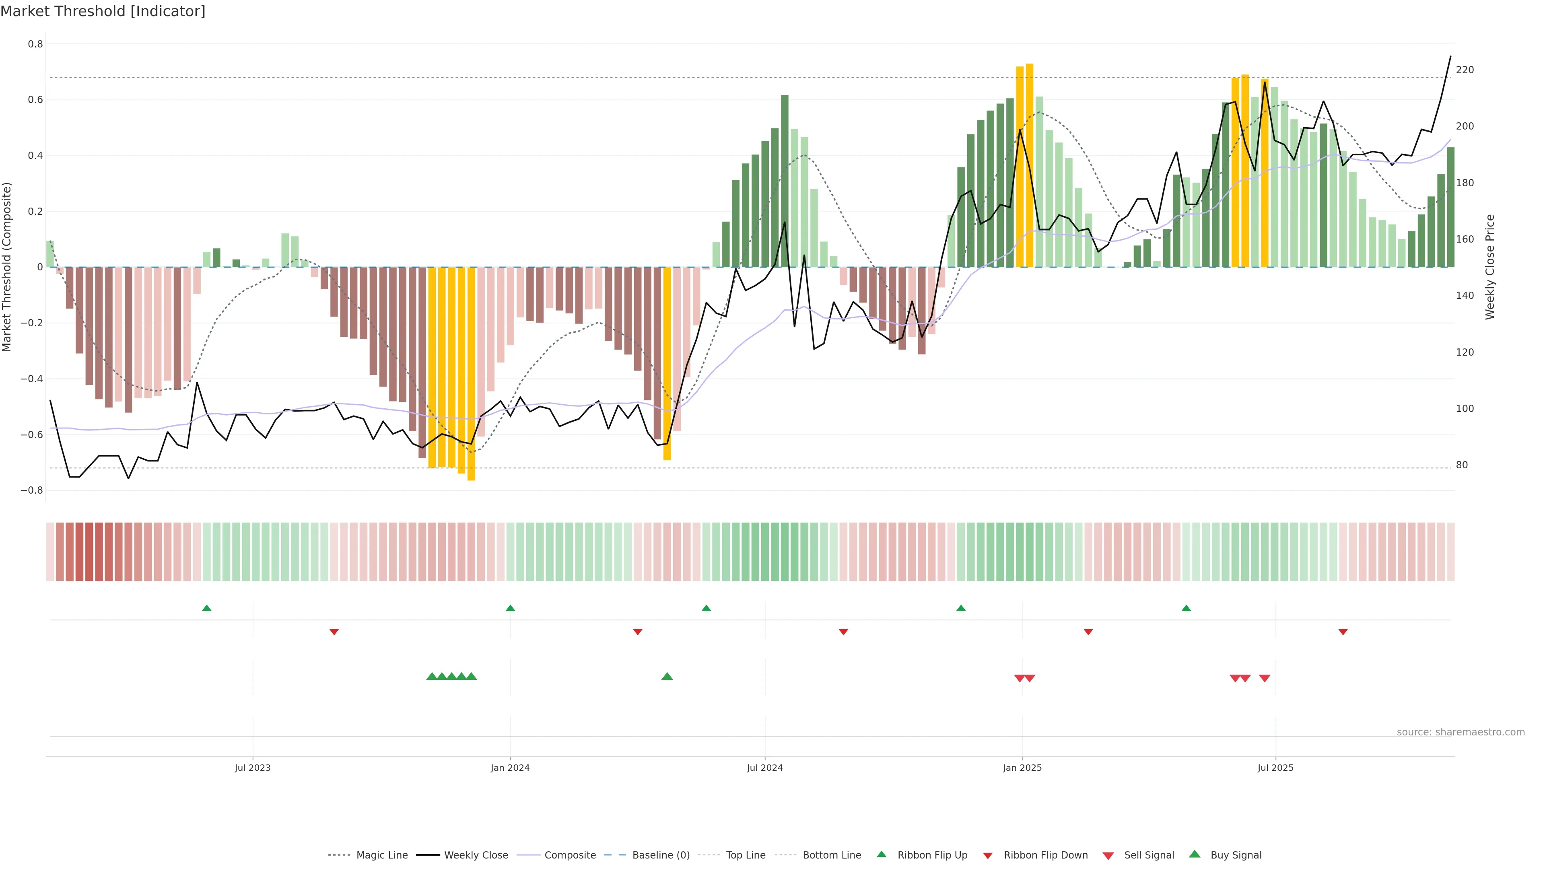1545x869 pixels.
Task: Click the first ribbon flip up marker before Jul 2023
Action: (206, 608)
